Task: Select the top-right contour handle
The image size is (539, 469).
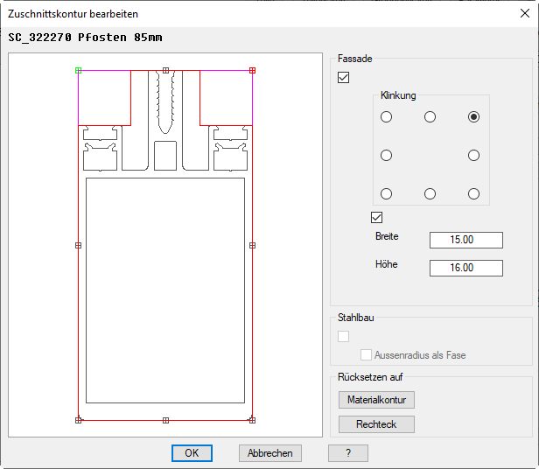Action: pyautogui.click(x=252, y=70)
